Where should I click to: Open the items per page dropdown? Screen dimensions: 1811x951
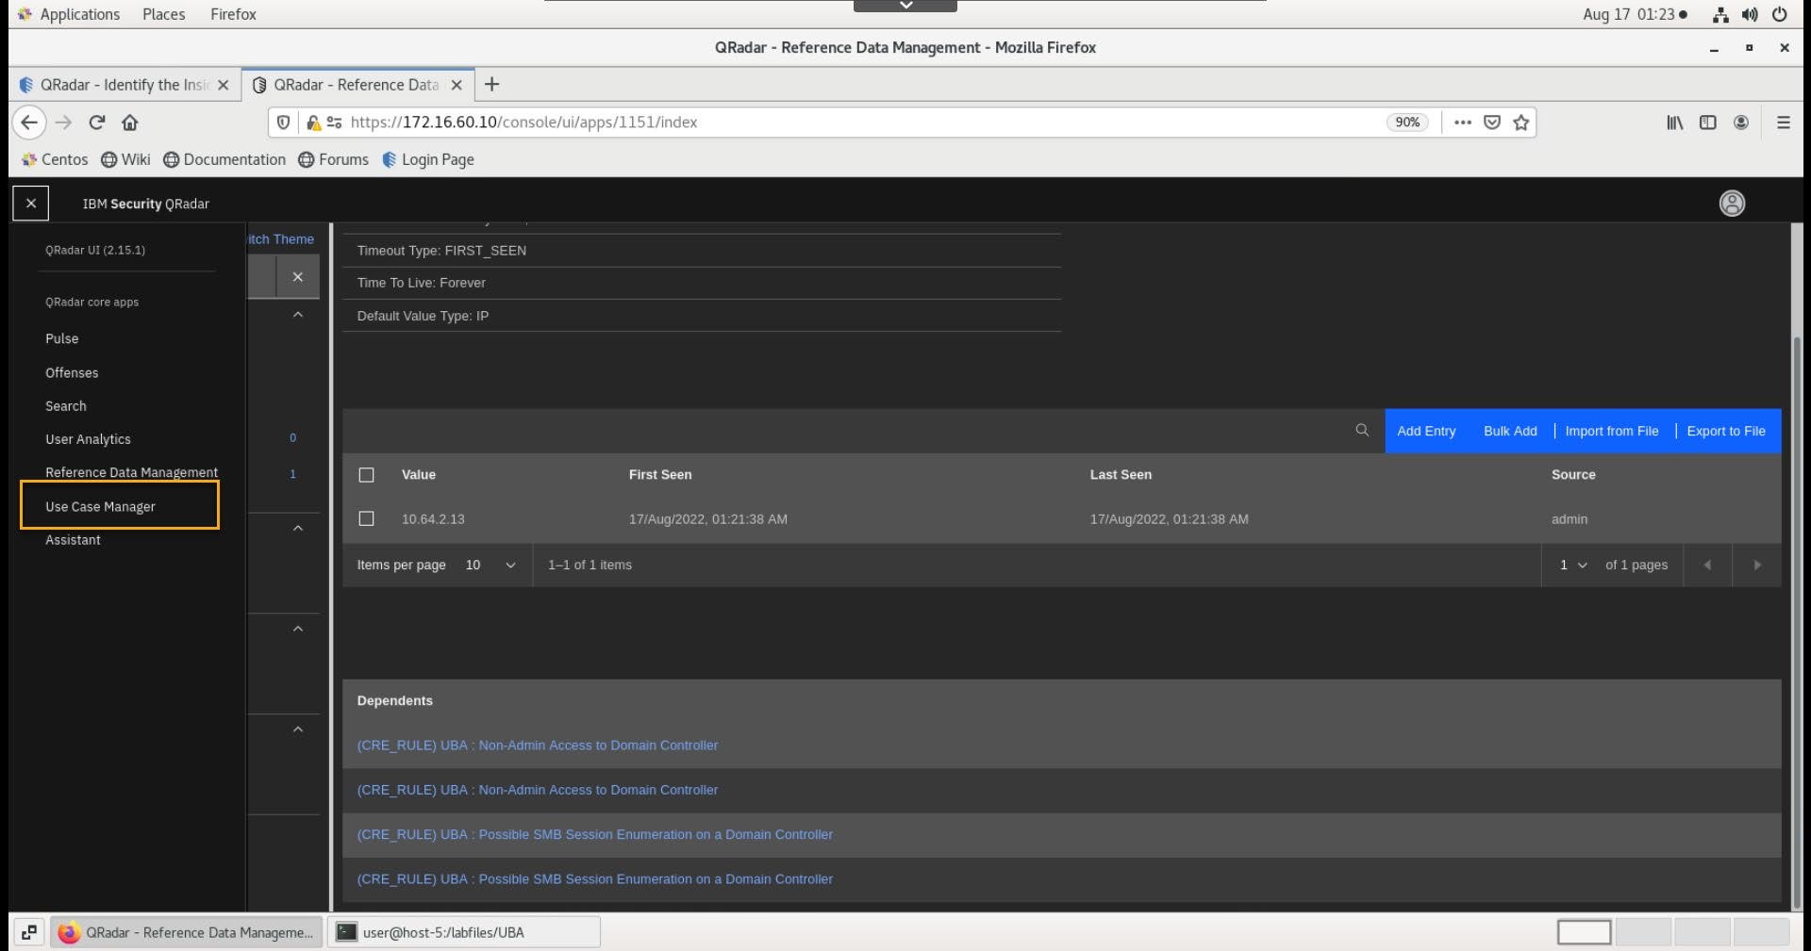point(490,566)
